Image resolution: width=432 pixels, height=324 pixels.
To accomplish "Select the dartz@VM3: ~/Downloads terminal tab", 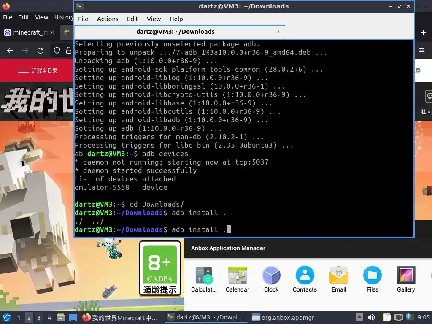I will point(180,32).
